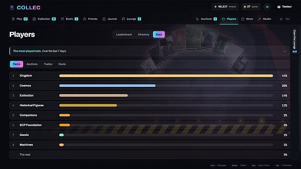Mute sound with the speaker icon
This screenshot has height=169, width=301.
pos(267,7)
